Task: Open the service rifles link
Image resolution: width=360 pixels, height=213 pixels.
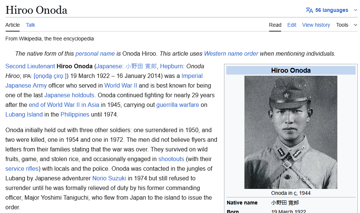Action: pyautogui.click(x=22, y=168)
